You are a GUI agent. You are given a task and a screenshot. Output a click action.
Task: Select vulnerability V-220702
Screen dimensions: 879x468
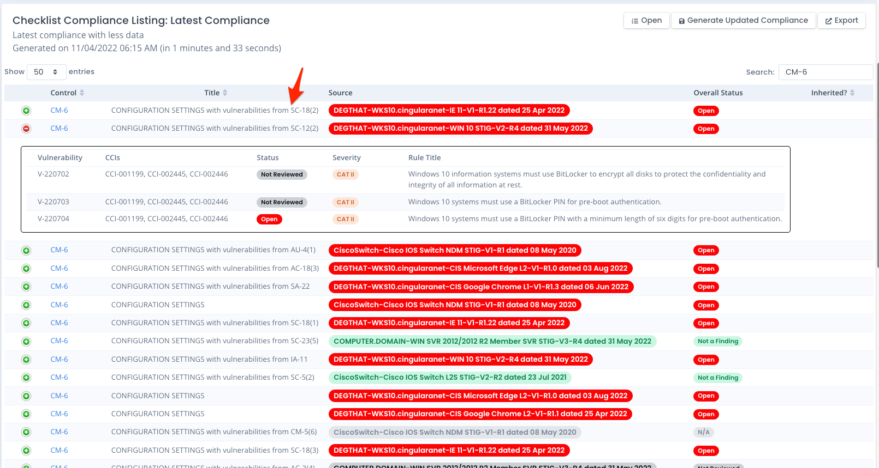click(x=54, y=174)
